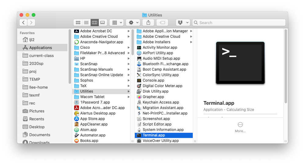305x166 pixels.
Task: Click the More button in preview pane
Action: click(x=240, y=127)
